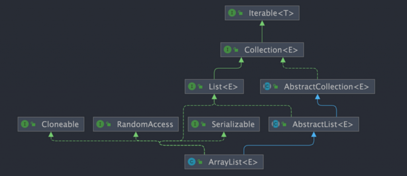407x176 pixels.
Task: Select the AbstractList<E> node label
Action: [323, 124]
